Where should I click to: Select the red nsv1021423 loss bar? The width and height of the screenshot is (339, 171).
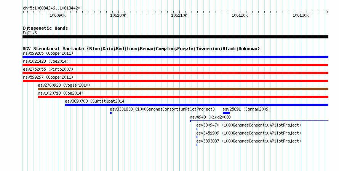point(175,65)
